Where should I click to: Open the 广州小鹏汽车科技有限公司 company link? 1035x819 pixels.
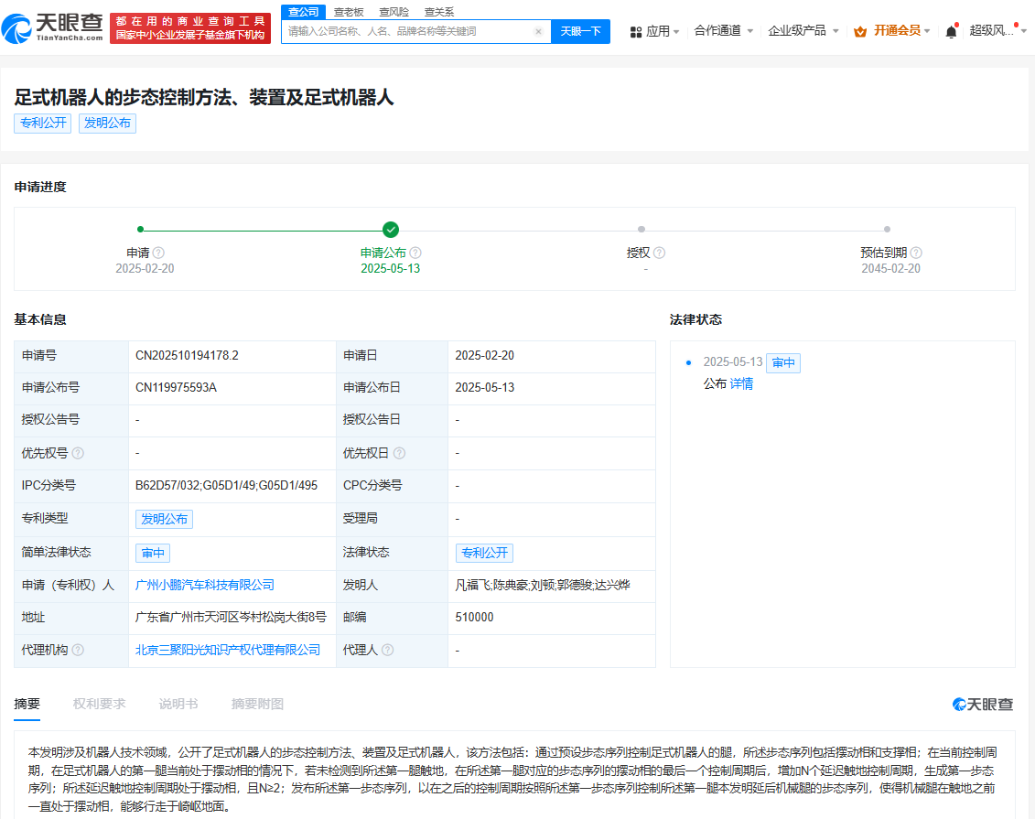(x=205, y=585)
